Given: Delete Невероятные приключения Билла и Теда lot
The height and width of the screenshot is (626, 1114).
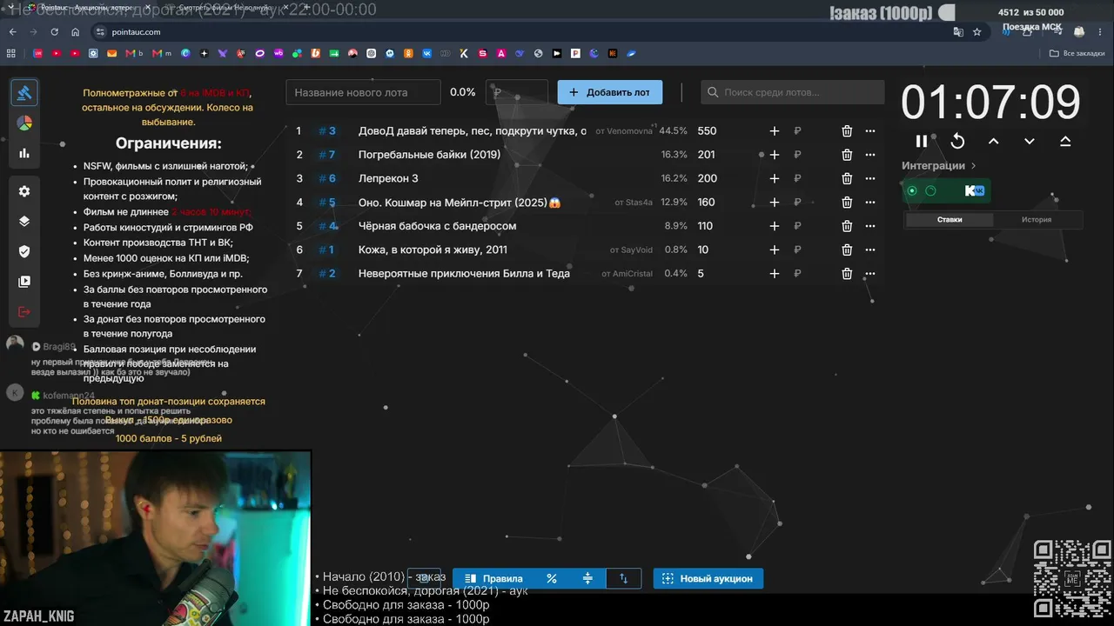Looking at the screenshot, I should [847, 273].
